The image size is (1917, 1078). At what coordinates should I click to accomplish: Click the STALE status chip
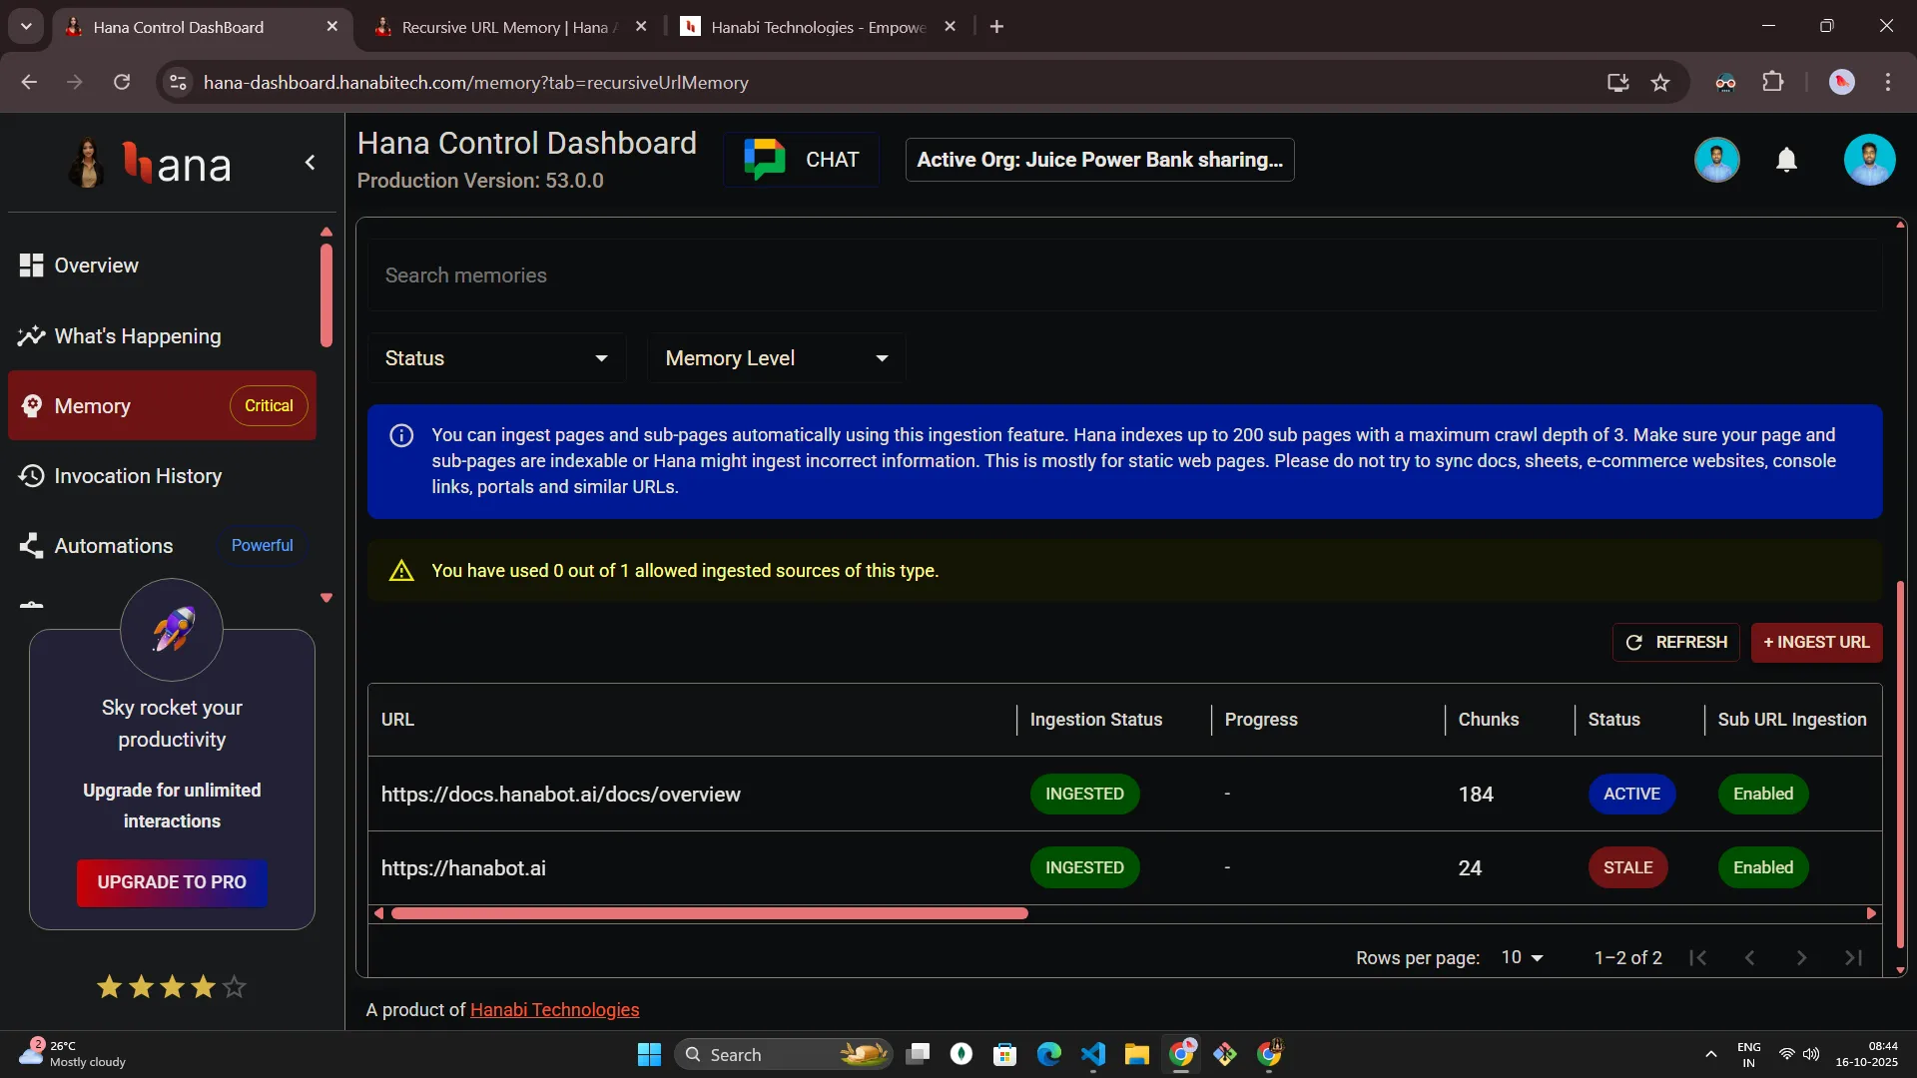click(x=1627, y=868)
